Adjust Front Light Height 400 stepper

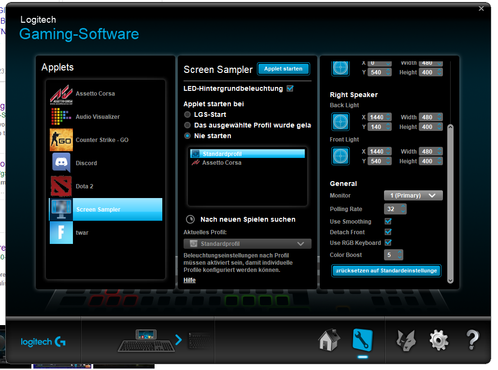click(x=440, y=161)
